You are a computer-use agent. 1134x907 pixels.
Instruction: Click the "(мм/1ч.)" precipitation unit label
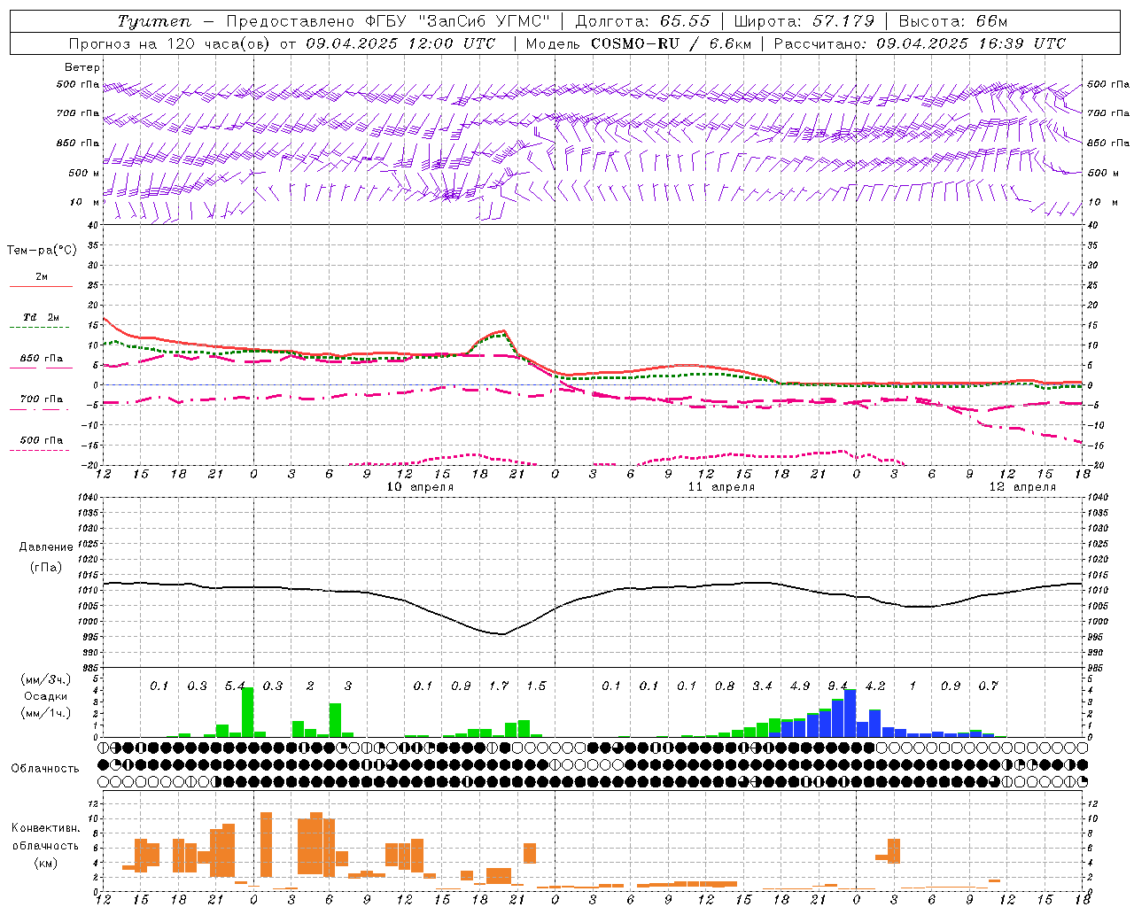coord(45,714)
